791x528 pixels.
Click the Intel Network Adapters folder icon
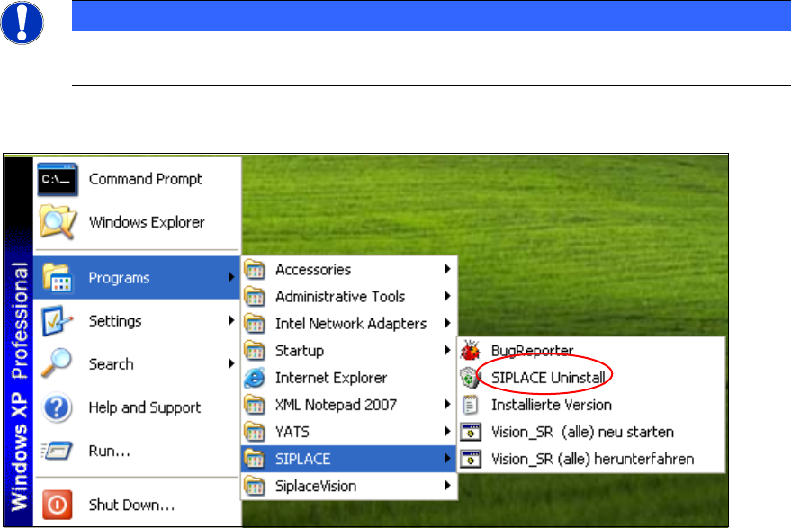pos(255,323)
